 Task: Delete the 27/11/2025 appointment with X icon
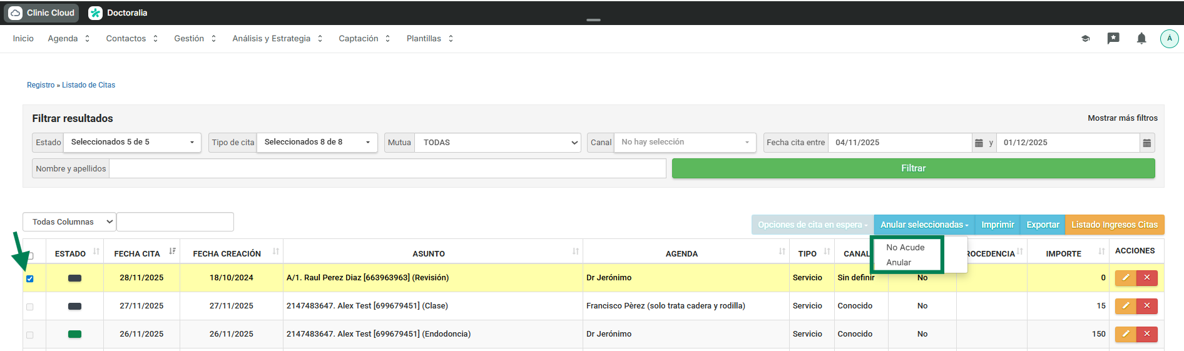coord(1146,306)
